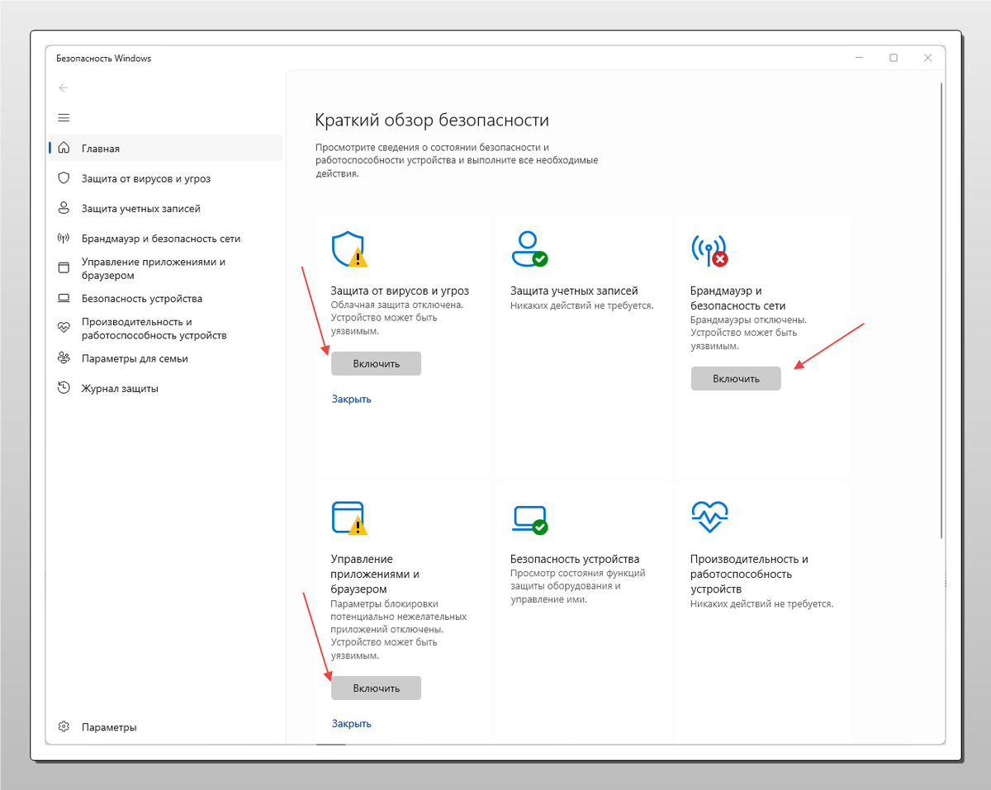This screenshot has width=991, height=790.
Task: Open Безопасность устройства in sidebar
Action: pyautogui.click(x=166, y=299)
